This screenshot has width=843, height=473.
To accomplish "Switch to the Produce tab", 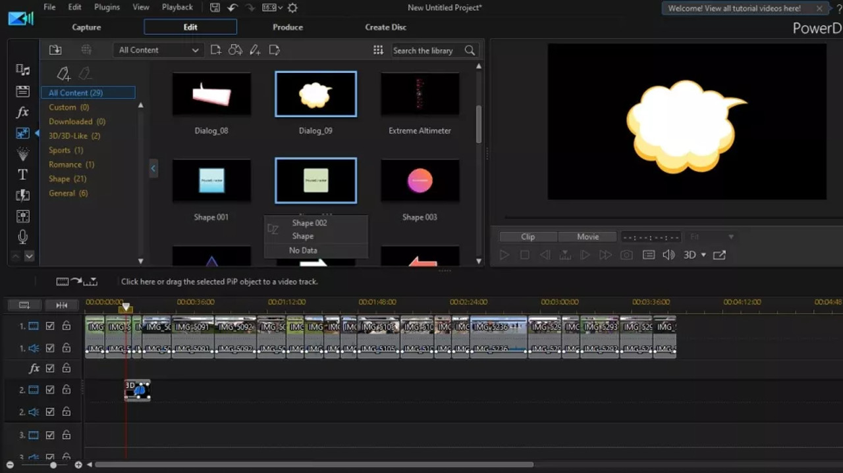I will (288, 27).
